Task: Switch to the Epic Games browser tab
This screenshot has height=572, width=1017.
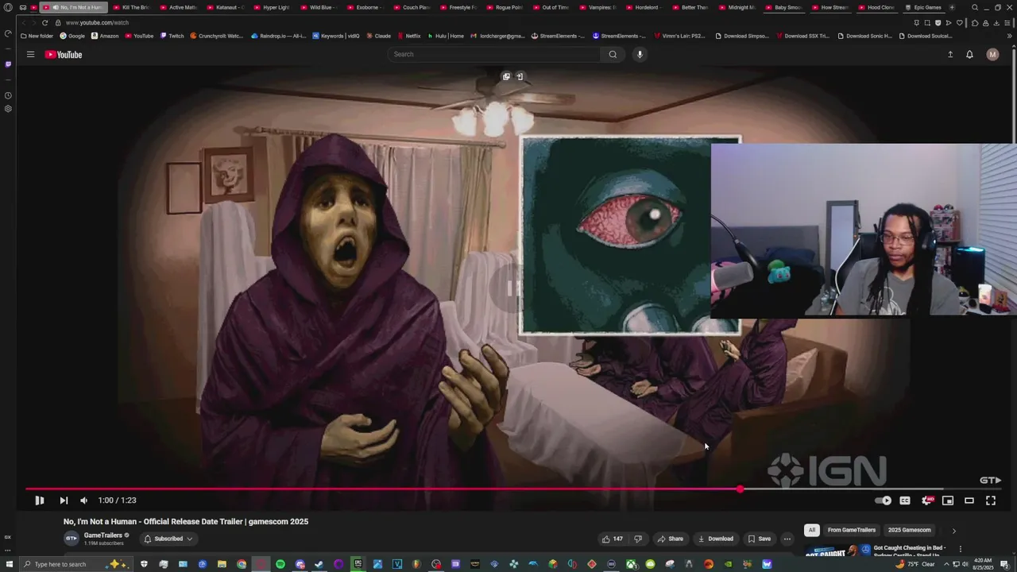Action: [x=923, y=7]
